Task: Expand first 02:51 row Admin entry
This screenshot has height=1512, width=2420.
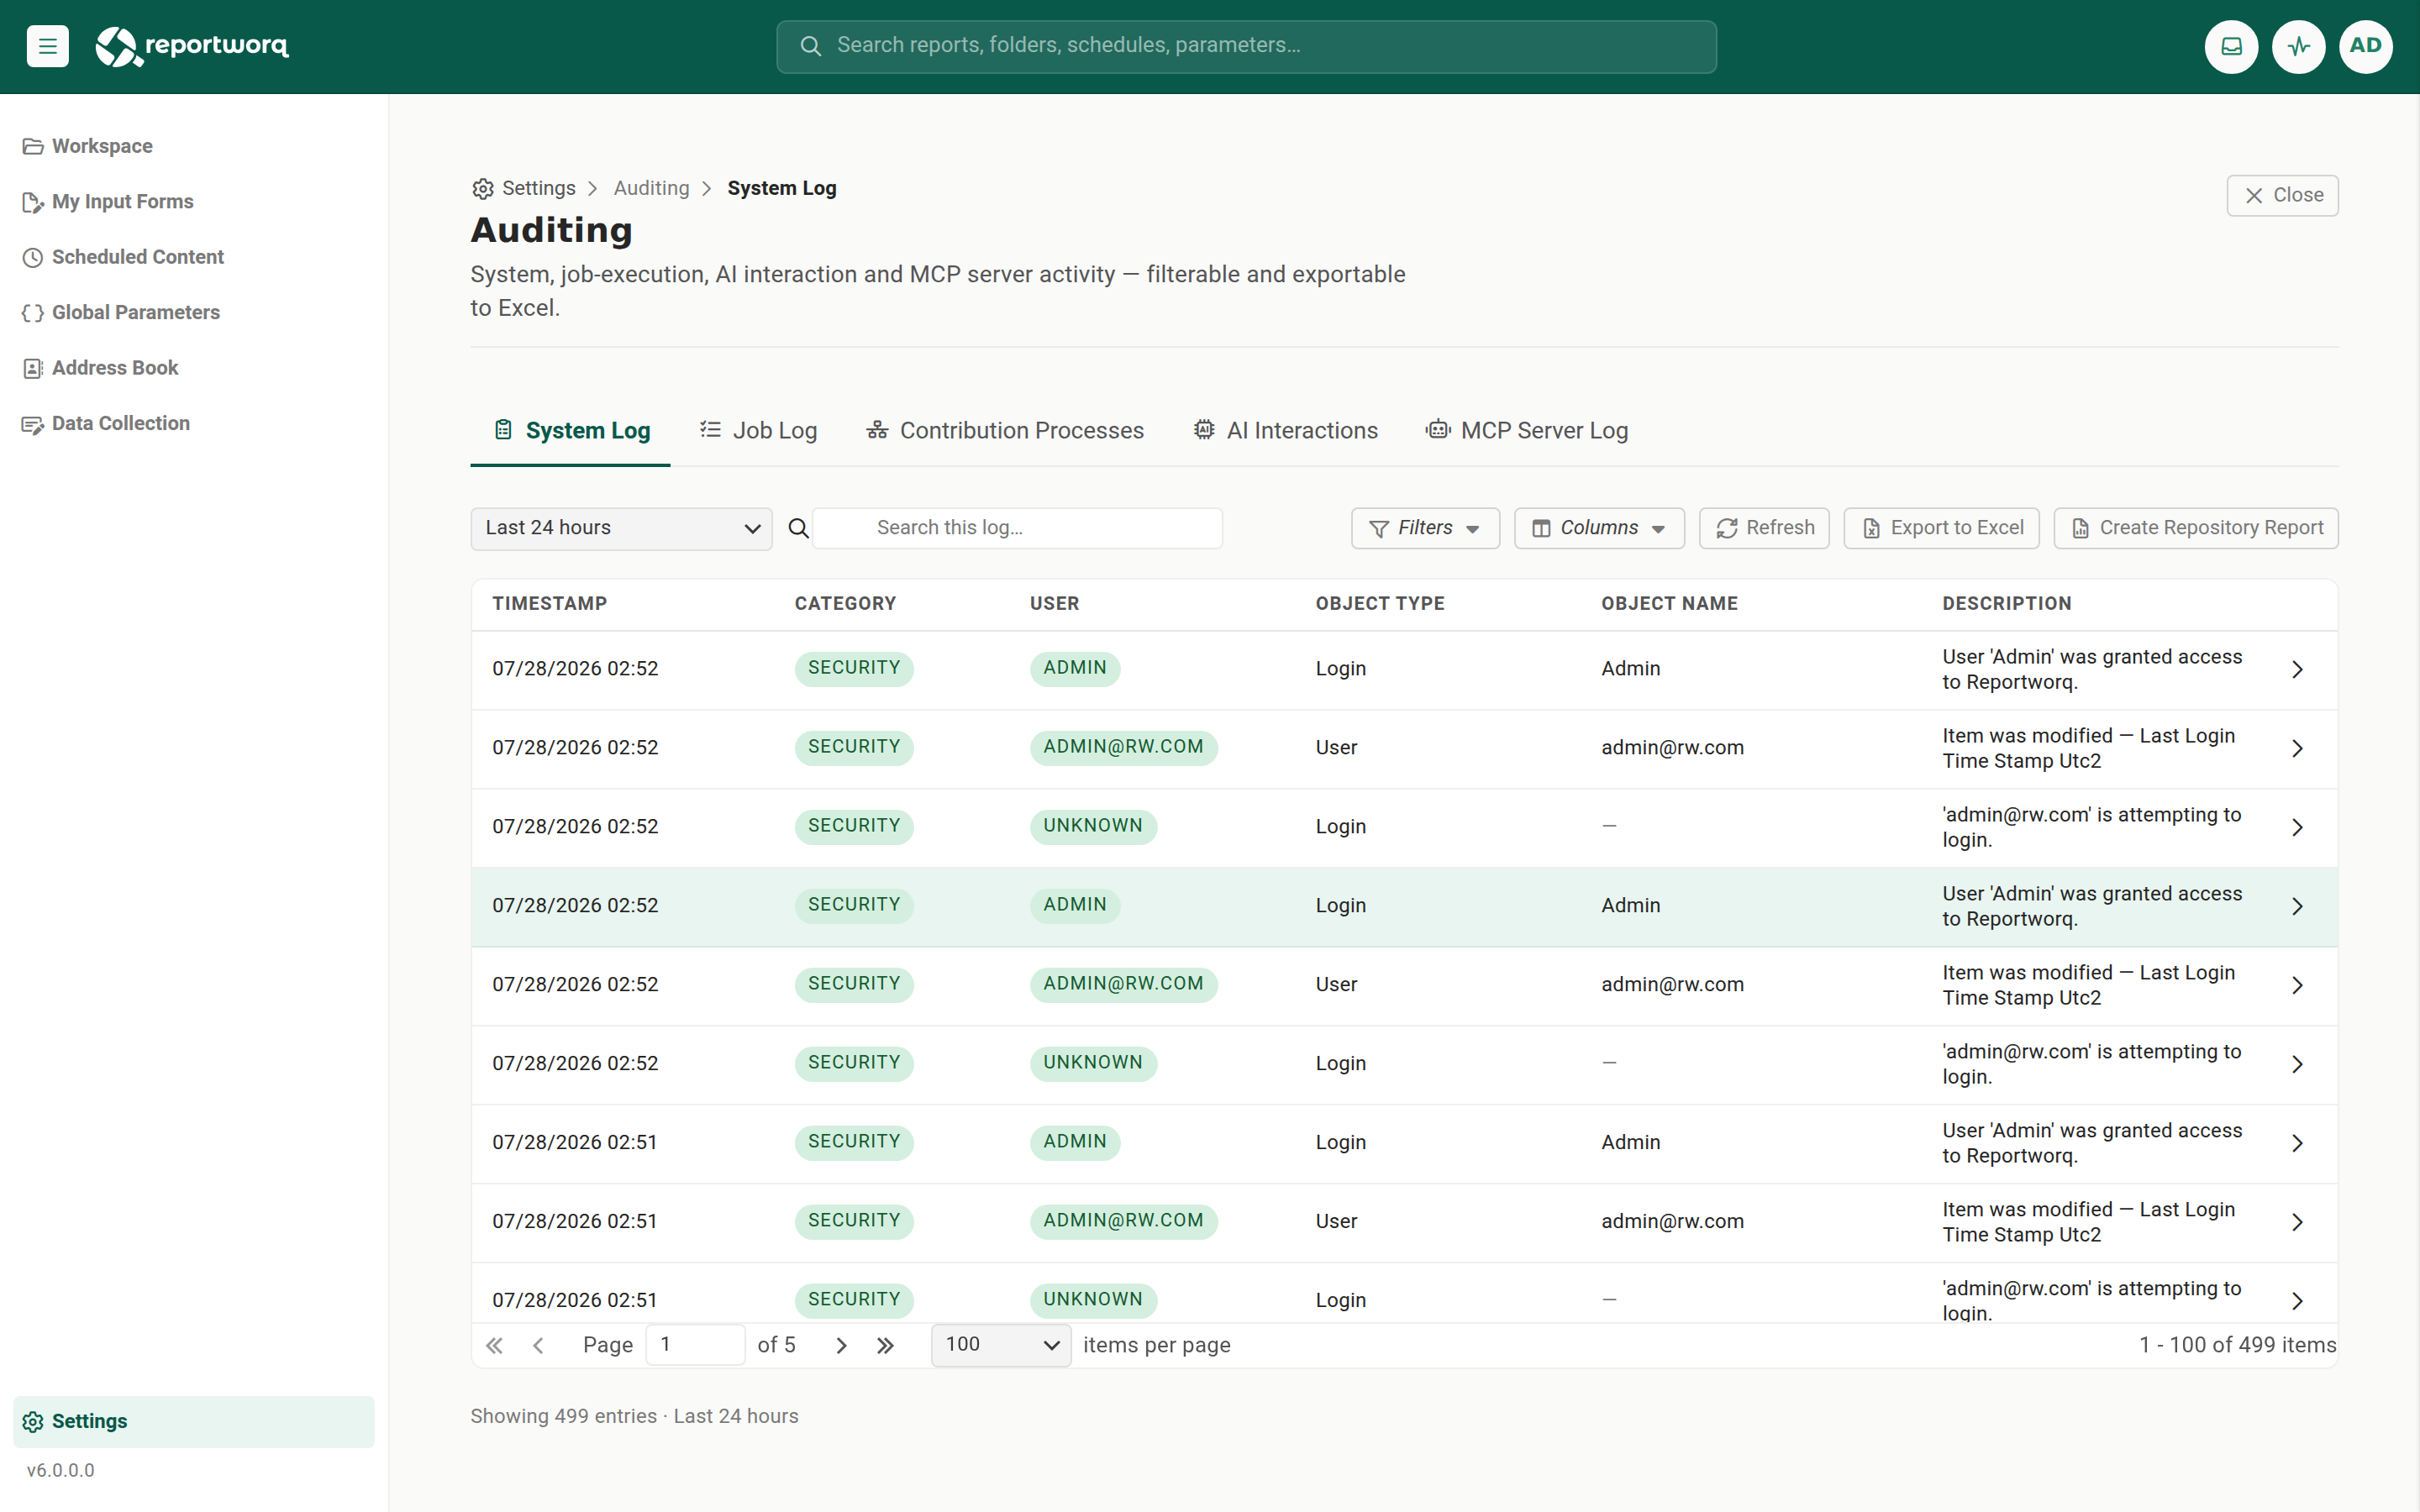Action: pyautogui.click(x=2297, y=1144)
